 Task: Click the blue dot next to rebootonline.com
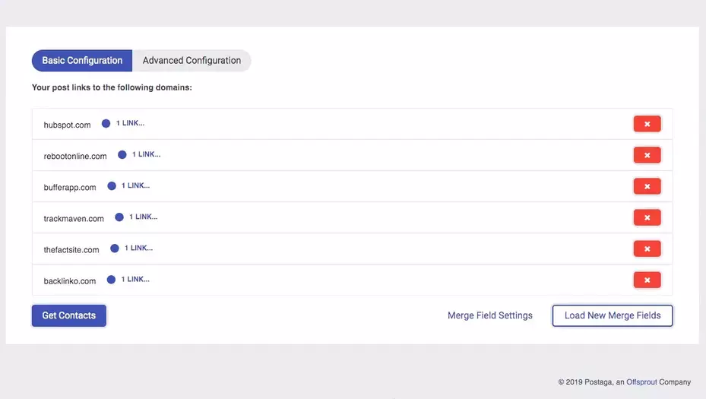point(122,154)
